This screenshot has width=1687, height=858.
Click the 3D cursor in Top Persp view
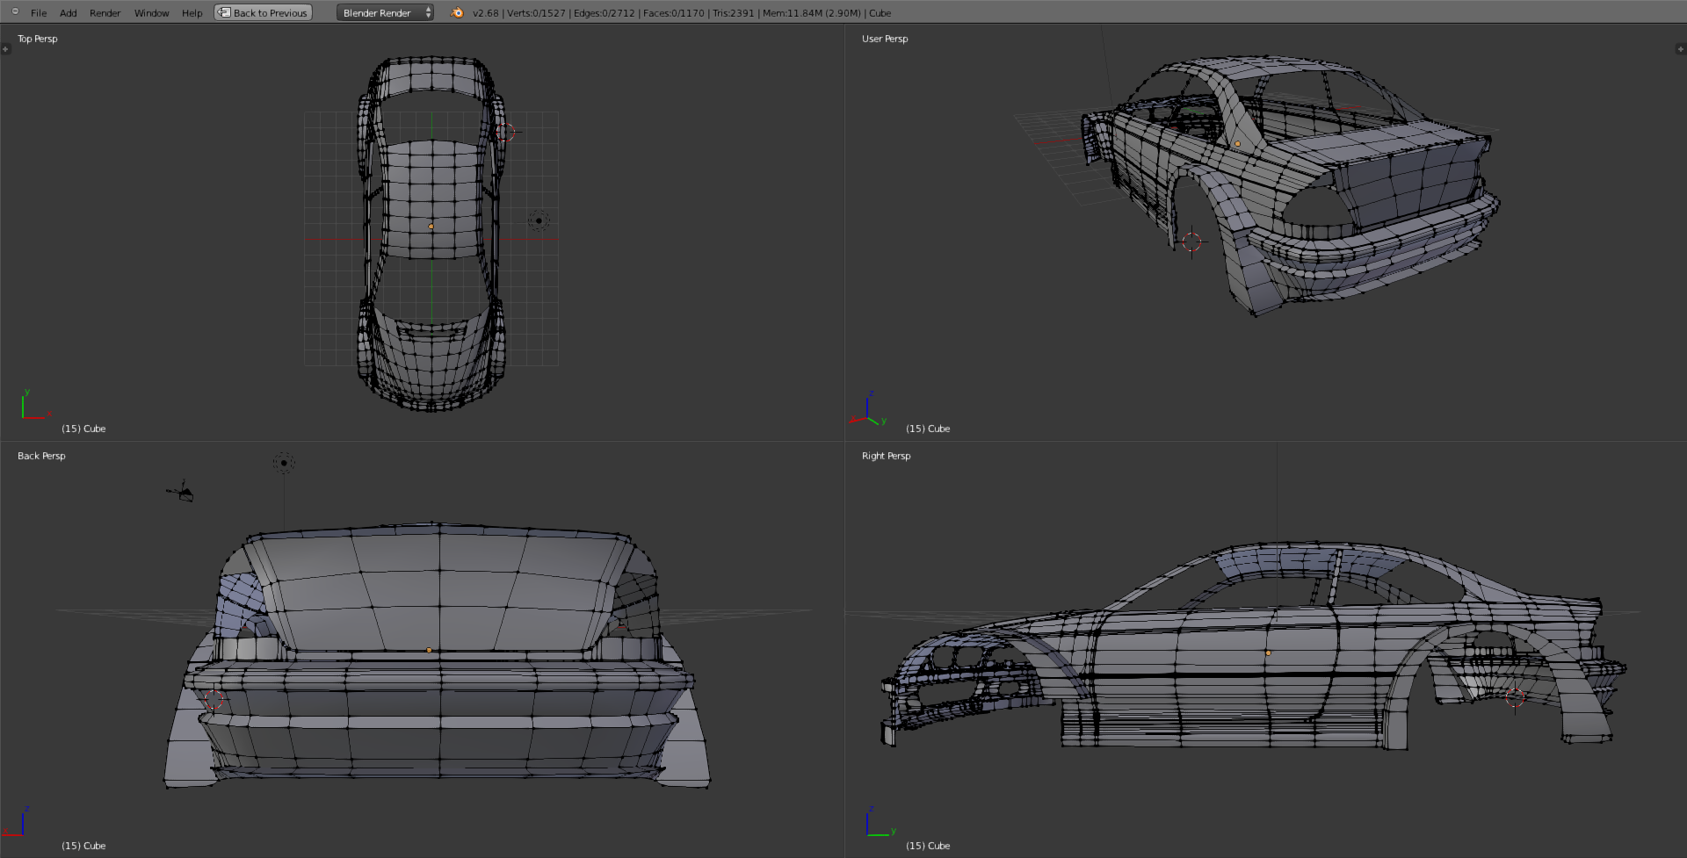click(x=507, y=133)
